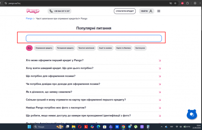This screenshot has height=130, width=202.
Task: Open uTorrent from the taskbar
Action: tap(136, 127)
